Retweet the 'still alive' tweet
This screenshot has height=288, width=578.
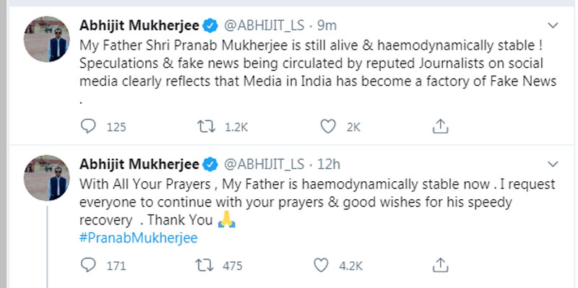pyautogui.click(x=206, y=126)
